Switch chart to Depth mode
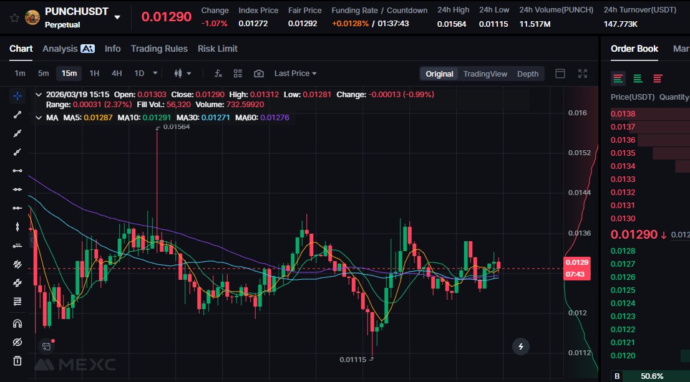690x382 pixels. (x=528, y=74)
